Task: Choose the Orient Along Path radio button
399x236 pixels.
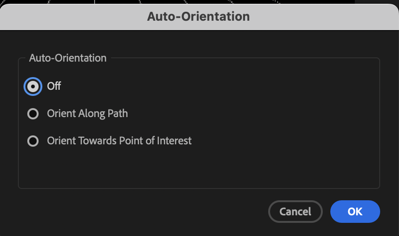Action: click(33, 114)
